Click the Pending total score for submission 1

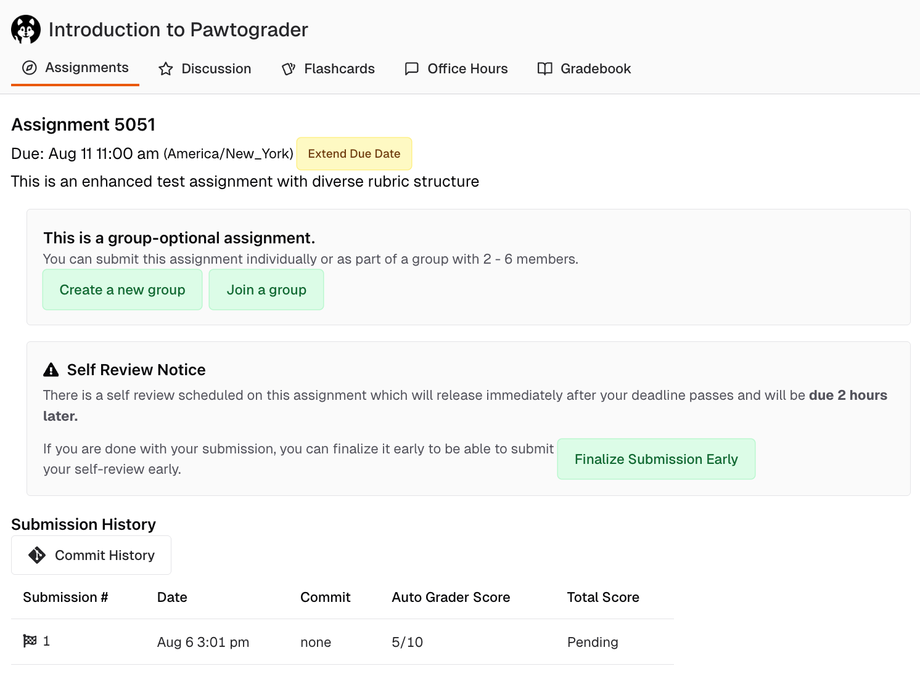pyautogui.click(x=592, y=642)
